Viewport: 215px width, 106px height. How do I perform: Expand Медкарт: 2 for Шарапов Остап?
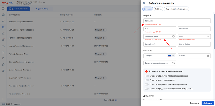[100, 78]
